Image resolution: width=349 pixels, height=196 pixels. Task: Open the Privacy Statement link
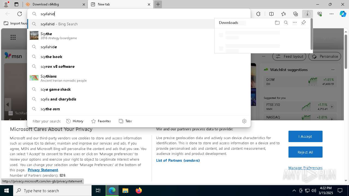[43, 170]
